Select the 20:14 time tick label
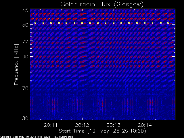The height and width of the screenshot is (138, 184). coord(145,125)
